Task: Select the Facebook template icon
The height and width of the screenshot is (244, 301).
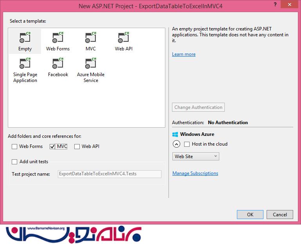Action: coord(58,64)
